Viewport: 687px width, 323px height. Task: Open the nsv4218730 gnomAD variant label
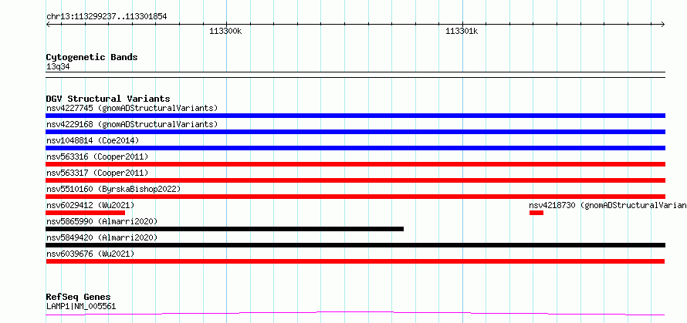pyautogui.click(x=607, y=205)
